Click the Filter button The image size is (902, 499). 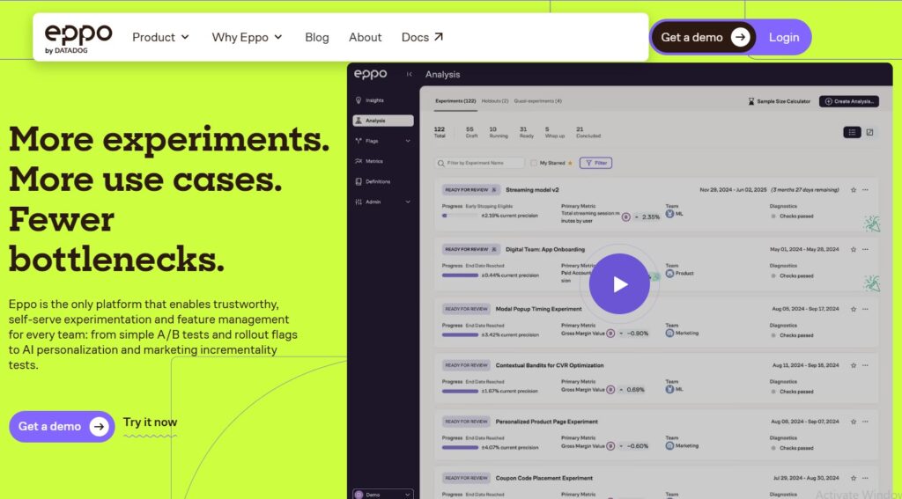(596, 164)
